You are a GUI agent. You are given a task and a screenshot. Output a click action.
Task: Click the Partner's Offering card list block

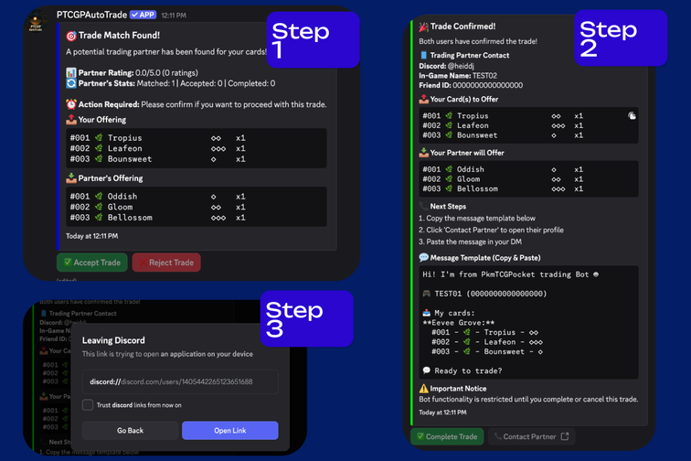click(x=196, y=208)
